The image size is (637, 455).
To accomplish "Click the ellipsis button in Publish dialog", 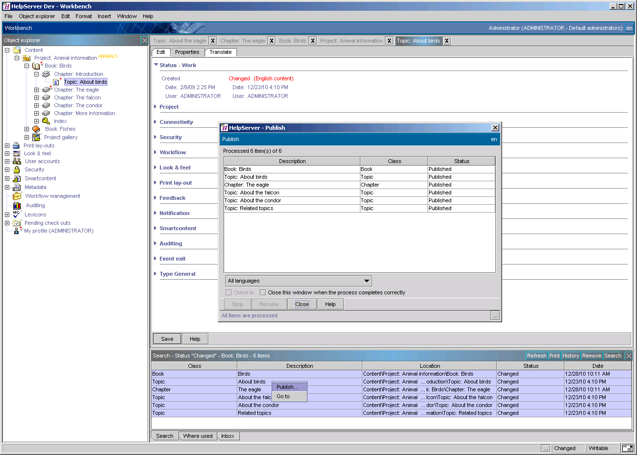I will (x=495, y=316).
